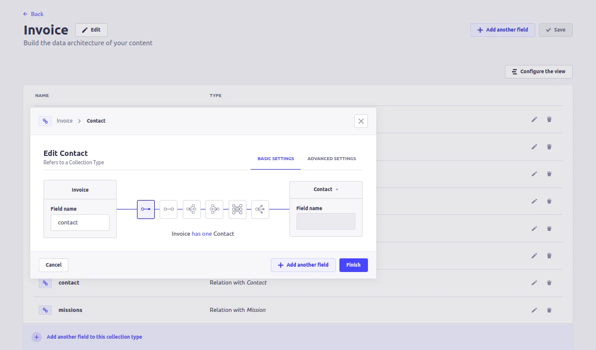The height and width of the screenshot is (350, 596).
Task: Cancel editing the Contact relation
Action: tap(53, 265)
